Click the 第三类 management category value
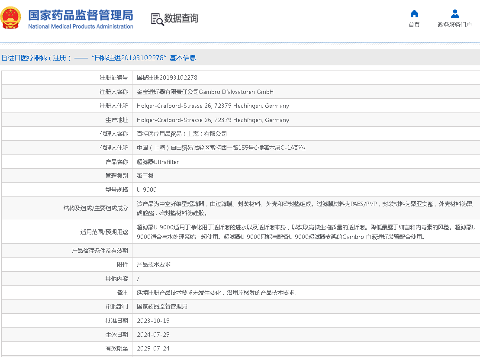 145,176
